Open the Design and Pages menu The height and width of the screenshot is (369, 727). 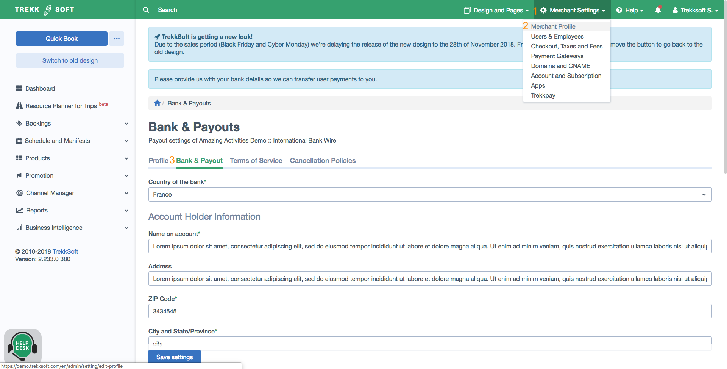[x=496, y=10]
